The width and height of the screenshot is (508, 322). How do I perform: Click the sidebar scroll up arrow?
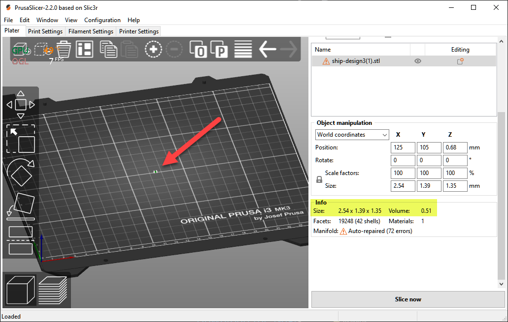(501, 41)
